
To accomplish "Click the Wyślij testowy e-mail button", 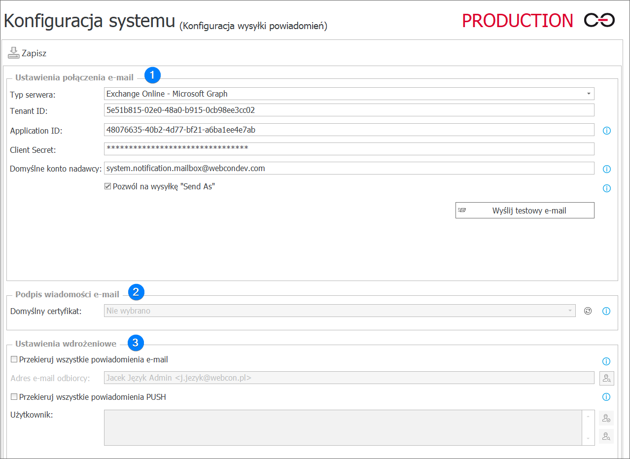I will (x=525, y=211).
